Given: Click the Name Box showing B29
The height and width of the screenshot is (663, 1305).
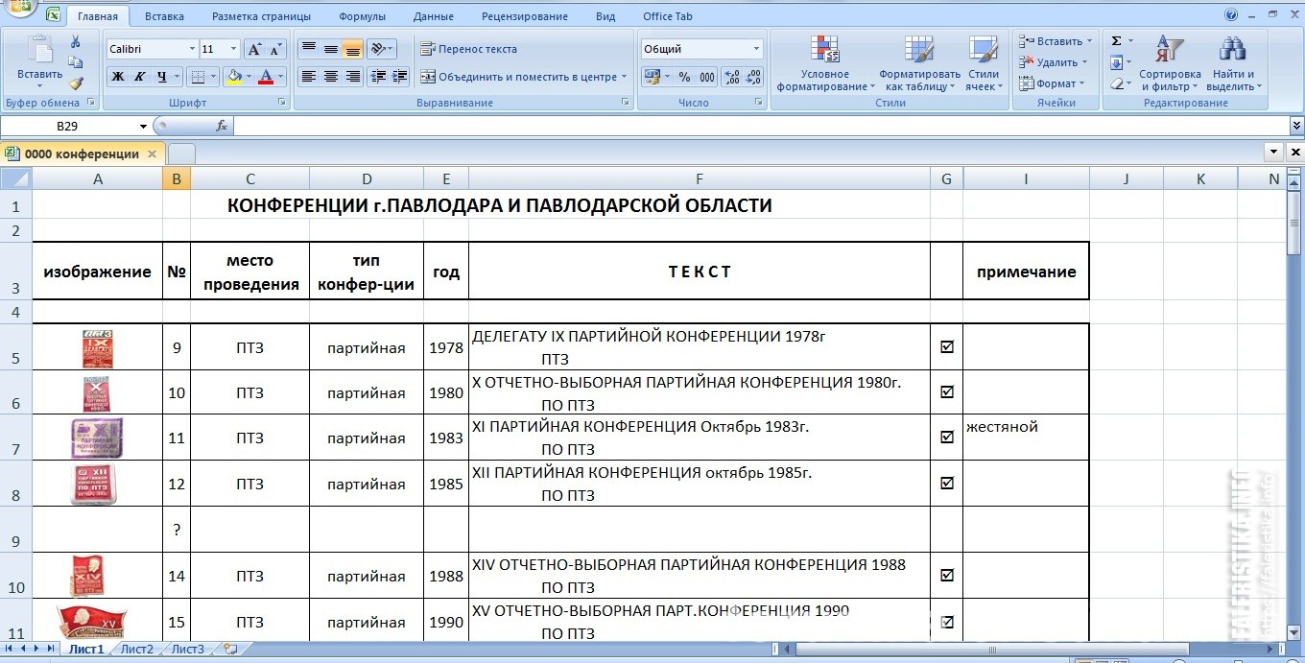Looking at the screenshot, I should (67, 126).
